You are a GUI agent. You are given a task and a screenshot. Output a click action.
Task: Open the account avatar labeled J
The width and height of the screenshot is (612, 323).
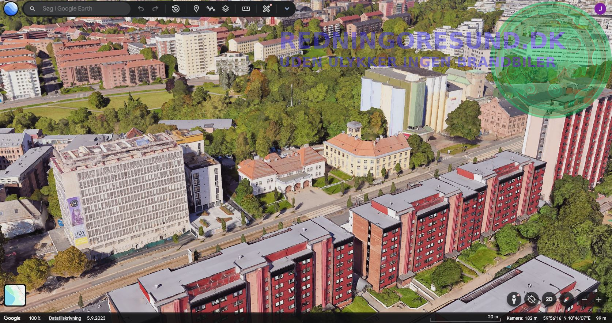point(600,9)
